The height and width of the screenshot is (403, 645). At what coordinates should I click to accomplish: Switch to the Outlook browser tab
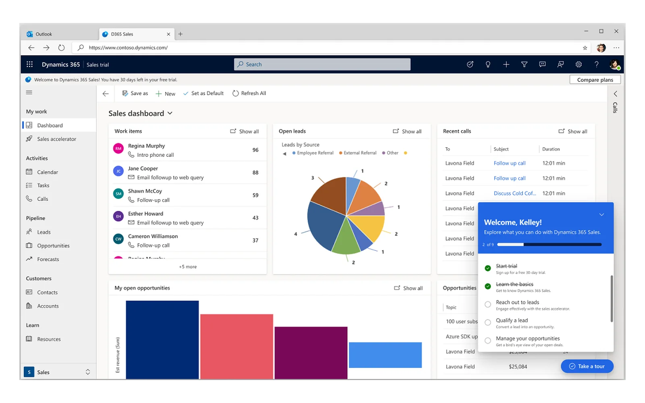60,34
